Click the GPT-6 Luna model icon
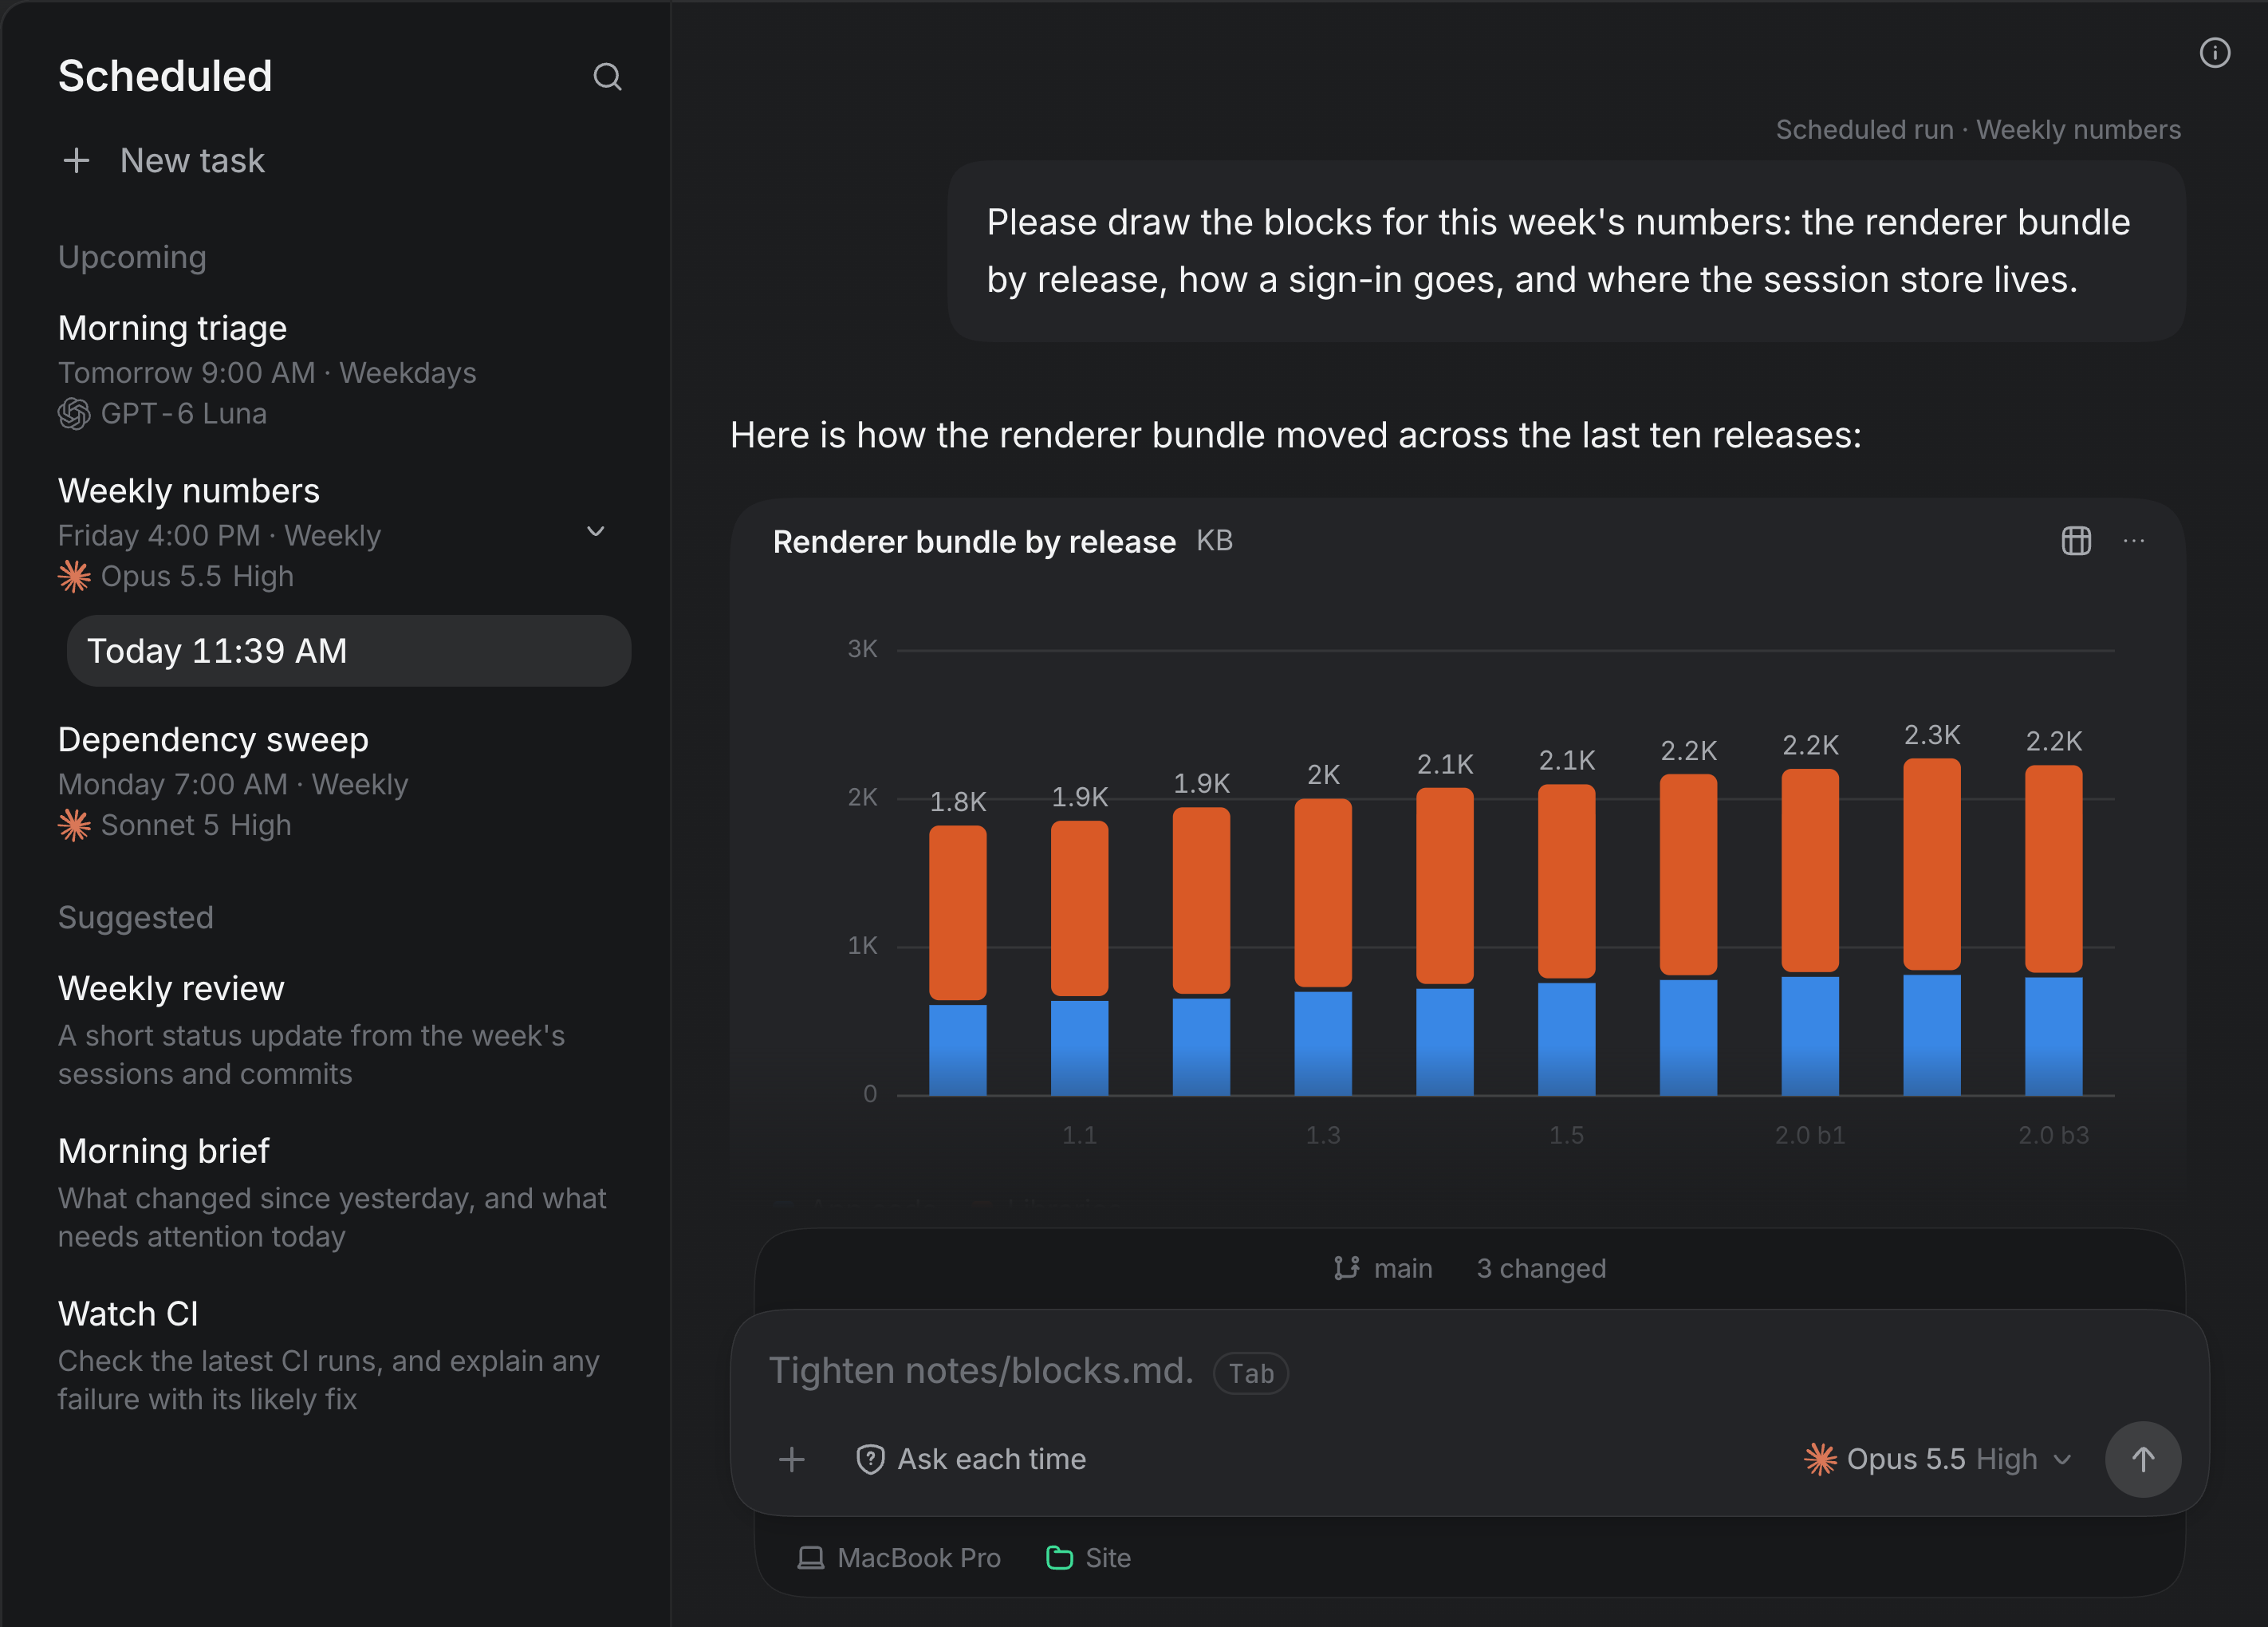Screen dimensions: 2268x1627 coord(74,413)
